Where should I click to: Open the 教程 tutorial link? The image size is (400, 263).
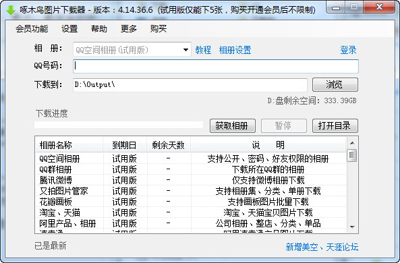pyautogui.click(x=203, y=50)
